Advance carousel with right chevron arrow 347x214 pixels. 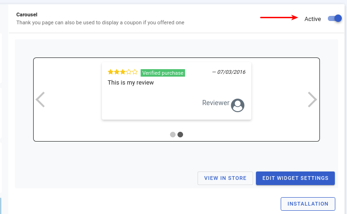(x=312, y=100)
